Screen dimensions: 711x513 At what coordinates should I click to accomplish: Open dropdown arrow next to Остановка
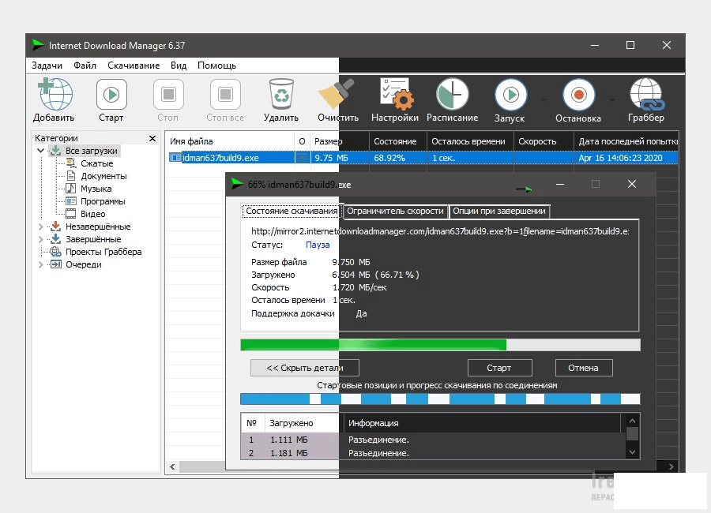[x=612, y=99]
